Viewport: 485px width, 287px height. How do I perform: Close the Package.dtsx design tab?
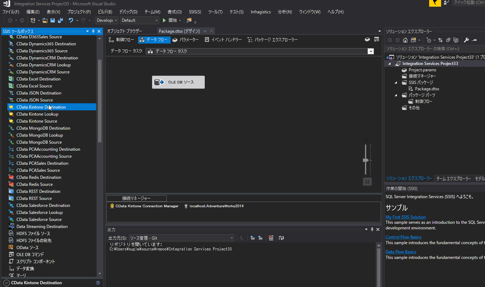pyautogui.click(x=211, y=31)
